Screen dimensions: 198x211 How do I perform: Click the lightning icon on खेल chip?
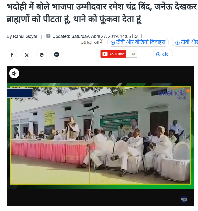point(158,54)
